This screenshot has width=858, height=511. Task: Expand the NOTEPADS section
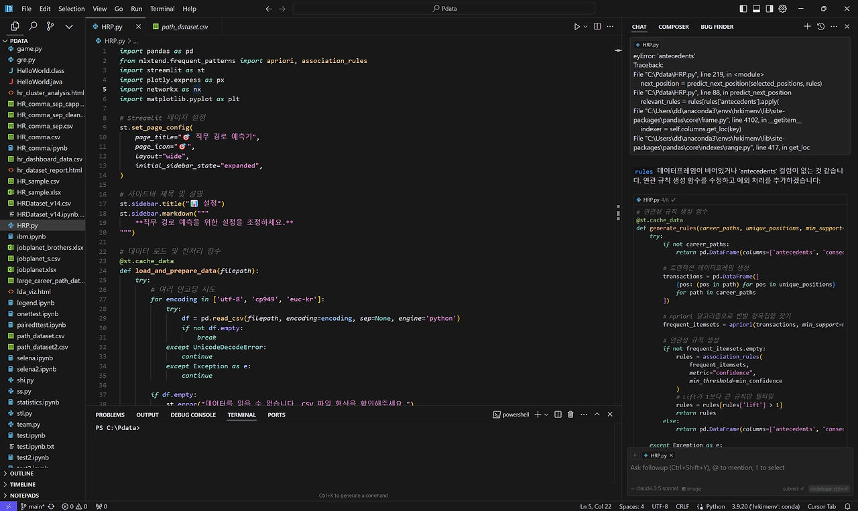point(43,496)
